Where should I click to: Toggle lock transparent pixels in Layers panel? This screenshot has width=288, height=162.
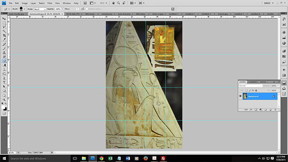(x=246, y=90)
